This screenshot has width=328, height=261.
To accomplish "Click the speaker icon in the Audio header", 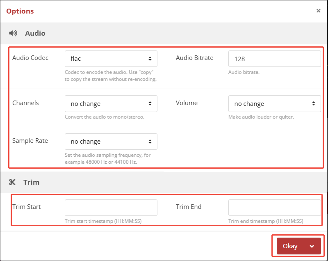I will 13,33.
